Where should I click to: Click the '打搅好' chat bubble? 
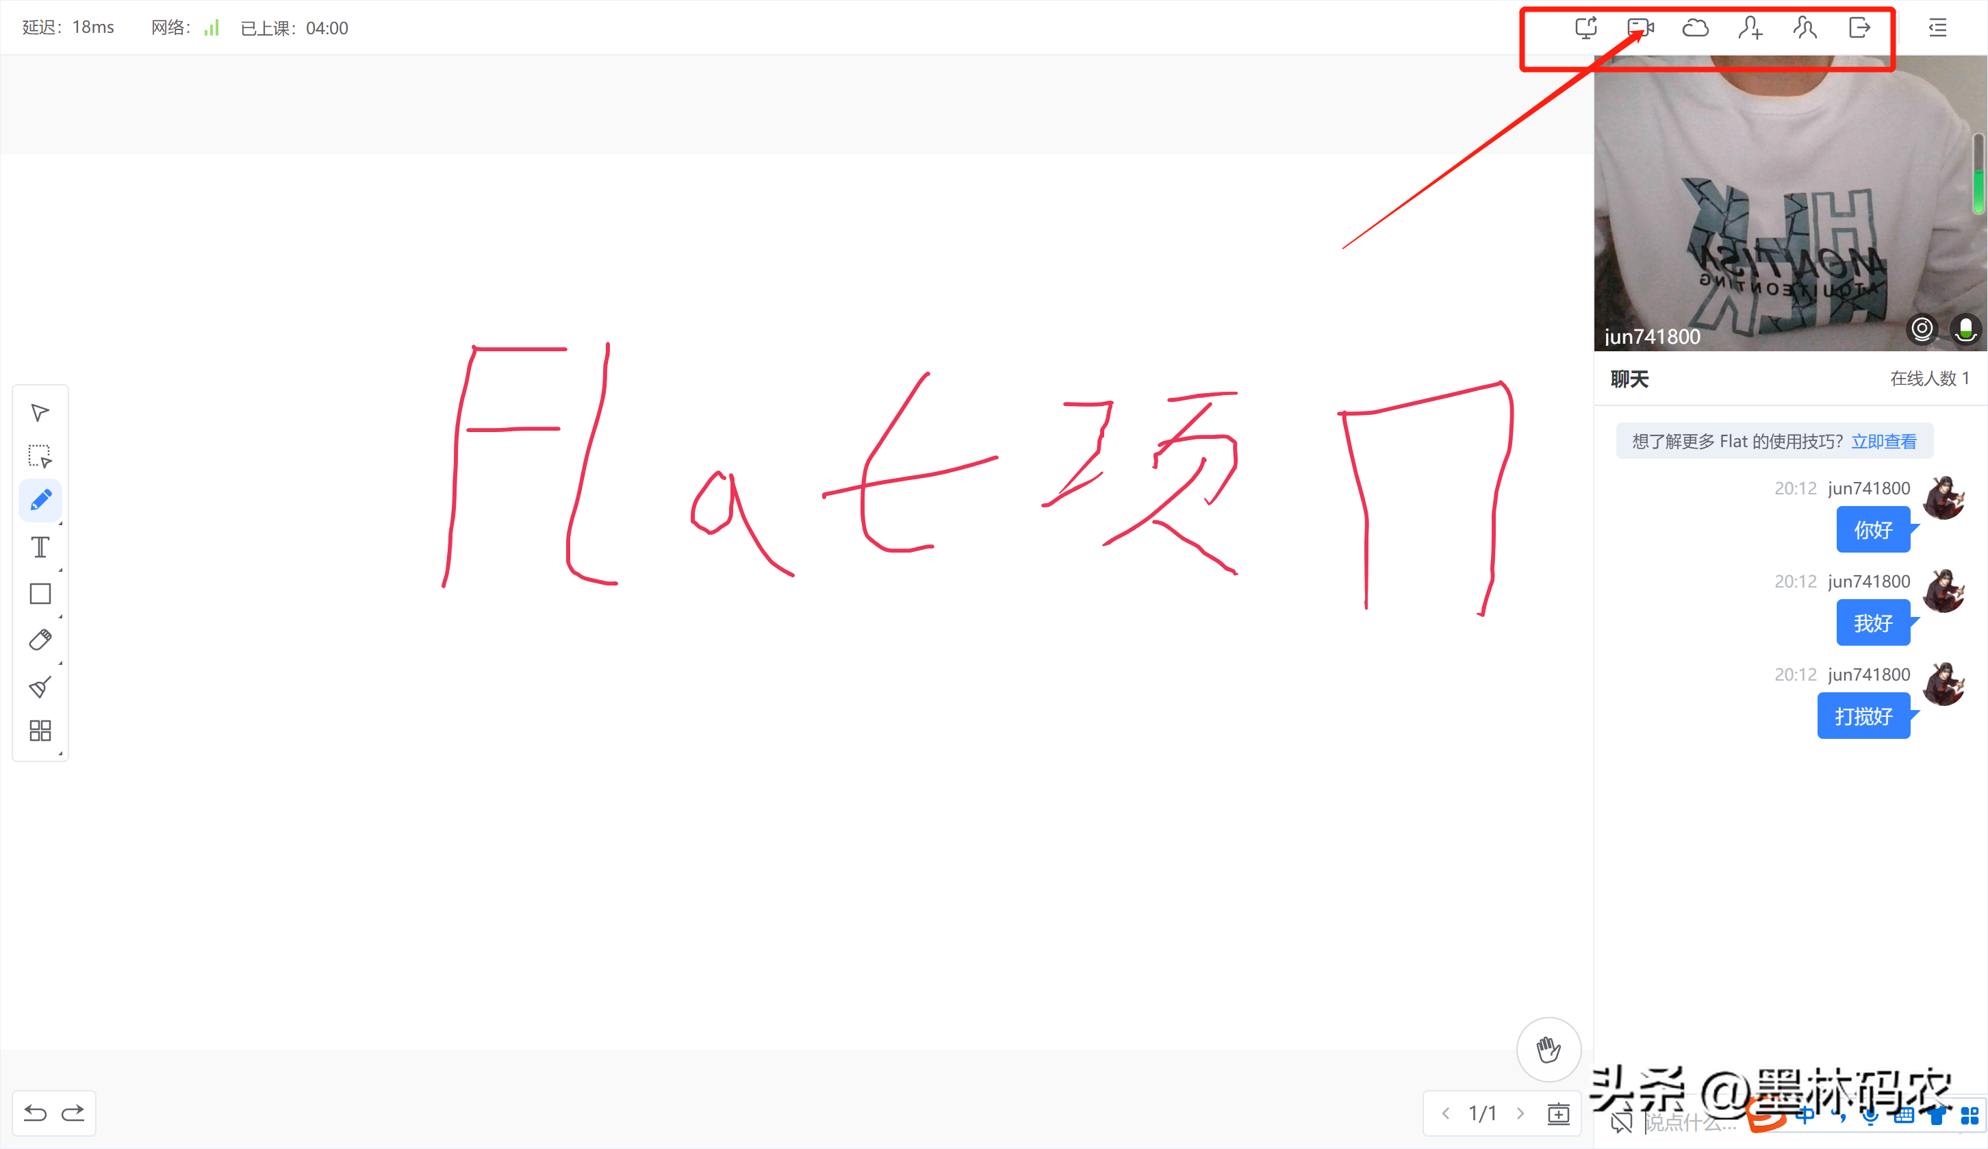(x=1863, y=716)
